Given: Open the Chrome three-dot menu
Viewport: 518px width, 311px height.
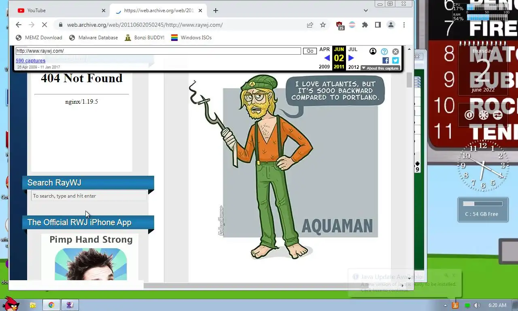Looking at the screenshot, I should (x=404, y=25).
